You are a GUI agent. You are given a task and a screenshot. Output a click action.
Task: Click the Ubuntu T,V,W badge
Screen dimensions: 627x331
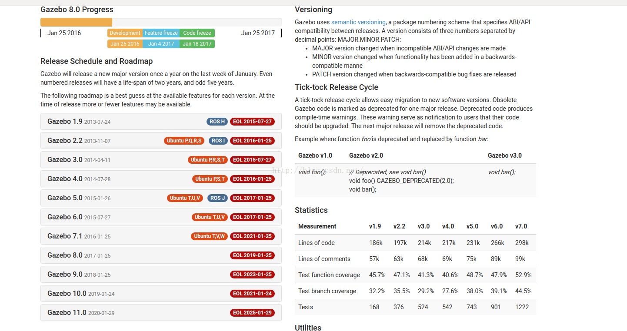210,236
